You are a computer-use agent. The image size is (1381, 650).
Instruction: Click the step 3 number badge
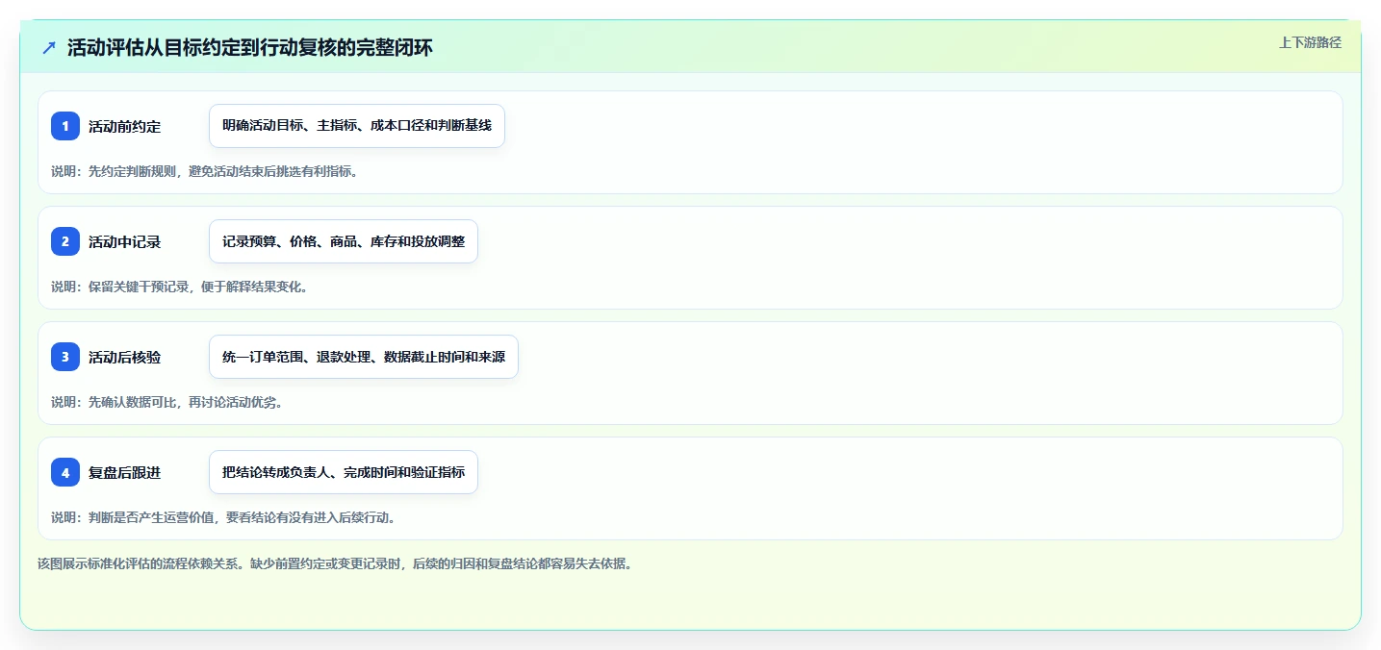pyautogui.click(x=65, y=357)
